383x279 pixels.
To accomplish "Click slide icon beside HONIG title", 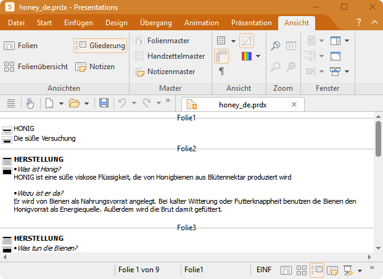I will pos(7,130).
